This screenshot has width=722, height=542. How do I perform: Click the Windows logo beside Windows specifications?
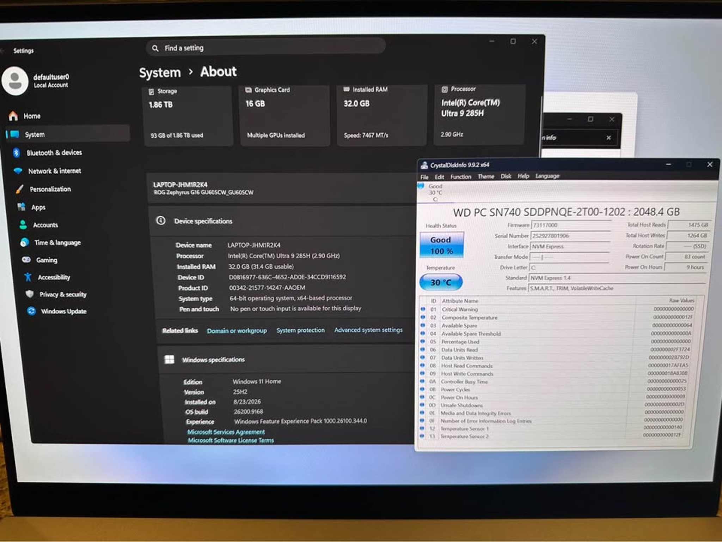tap(170, 359)
